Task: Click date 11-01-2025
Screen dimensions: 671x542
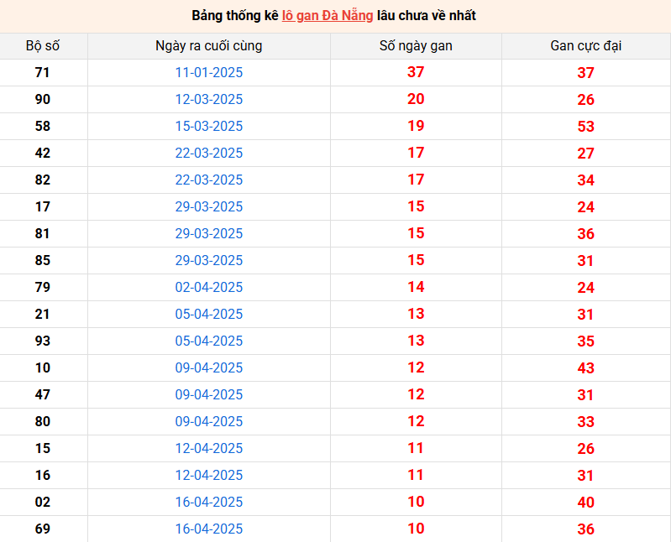Action: 209,73
